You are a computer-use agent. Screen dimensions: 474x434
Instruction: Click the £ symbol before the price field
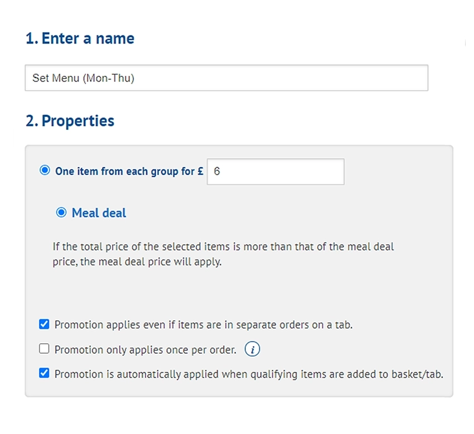point(200,171)
